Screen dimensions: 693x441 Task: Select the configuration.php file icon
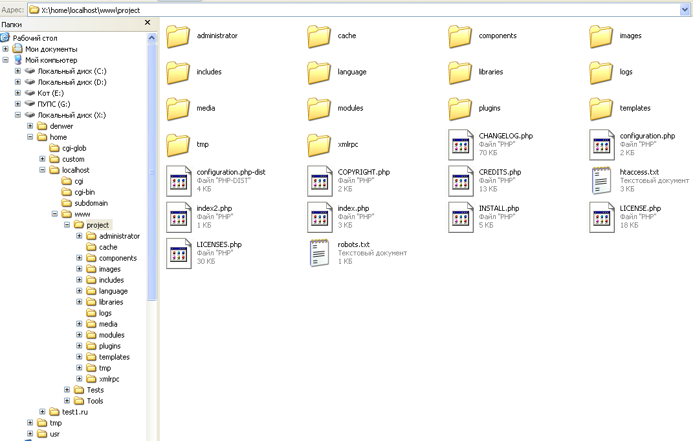click(x=602, y=144)
